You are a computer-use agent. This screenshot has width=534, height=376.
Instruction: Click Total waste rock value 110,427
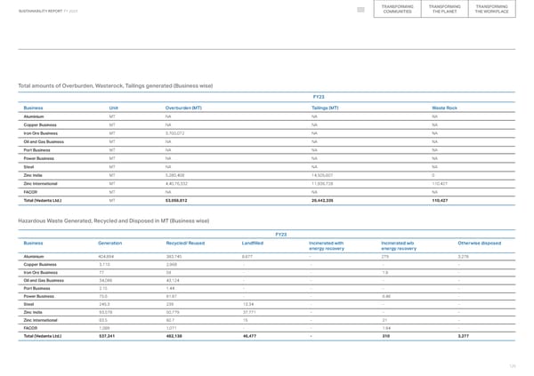440,201
